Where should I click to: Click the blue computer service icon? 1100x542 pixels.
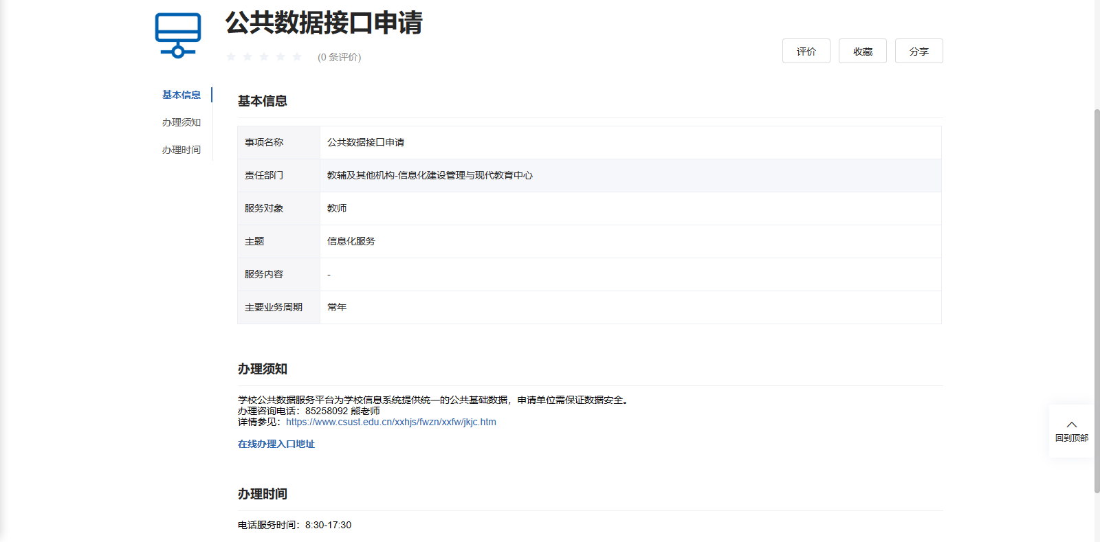pyautogui.click(x=178, y=35)
